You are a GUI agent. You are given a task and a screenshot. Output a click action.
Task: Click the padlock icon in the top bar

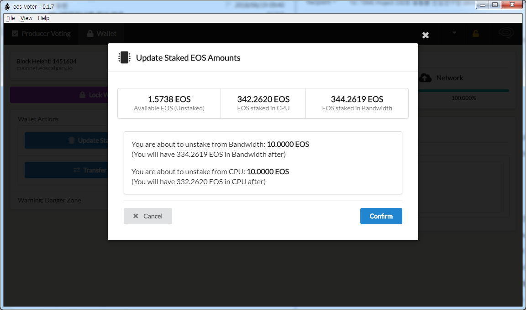click(476, 33)
